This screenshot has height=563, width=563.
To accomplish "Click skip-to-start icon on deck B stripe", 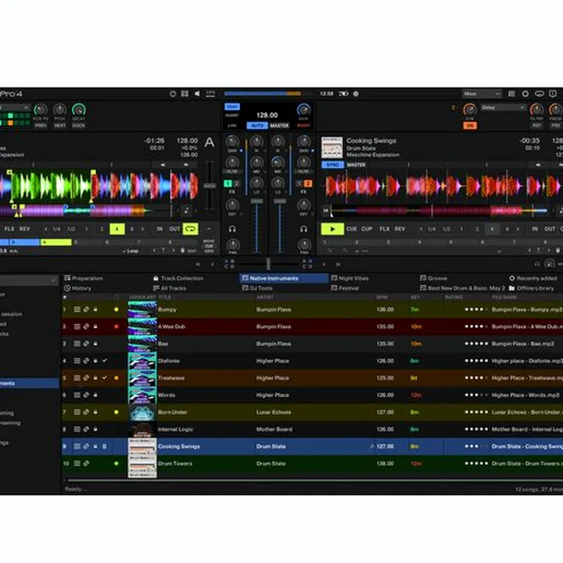I will coord(325,210).
